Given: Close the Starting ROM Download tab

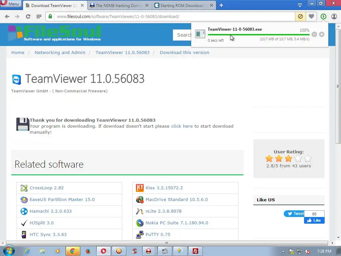Looking at the screenshot, I should click(x=211, y=5).
